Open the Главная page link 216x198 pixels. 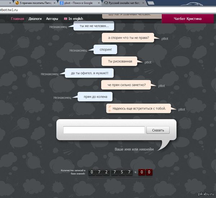(17, 19)
